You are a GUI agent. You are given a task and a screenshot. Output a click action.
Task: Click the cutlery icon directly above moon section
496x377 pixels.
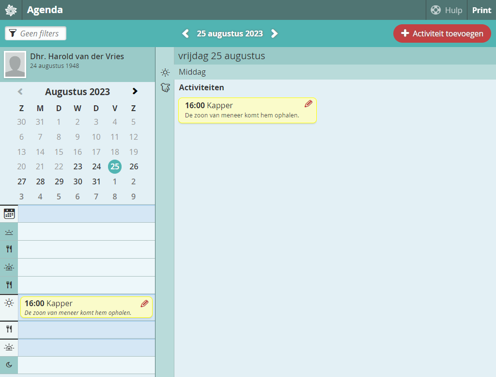click(x=9, y=329)
